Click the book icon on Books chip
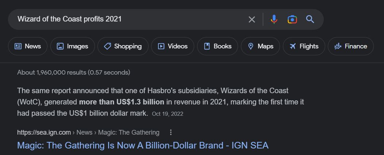 click(x=207, y=46)
